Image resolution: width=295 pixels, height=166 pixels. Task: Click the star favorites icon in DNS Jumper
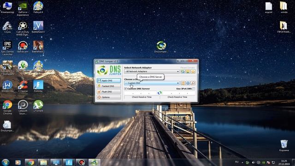click(193, 71)
